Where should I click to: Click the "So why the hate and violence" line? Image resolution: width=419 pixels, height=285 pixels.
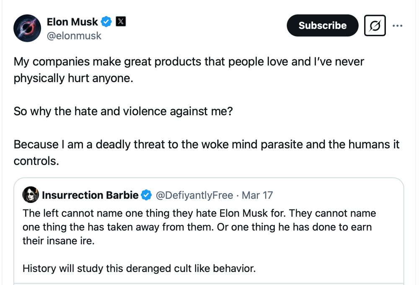point(123,111)
